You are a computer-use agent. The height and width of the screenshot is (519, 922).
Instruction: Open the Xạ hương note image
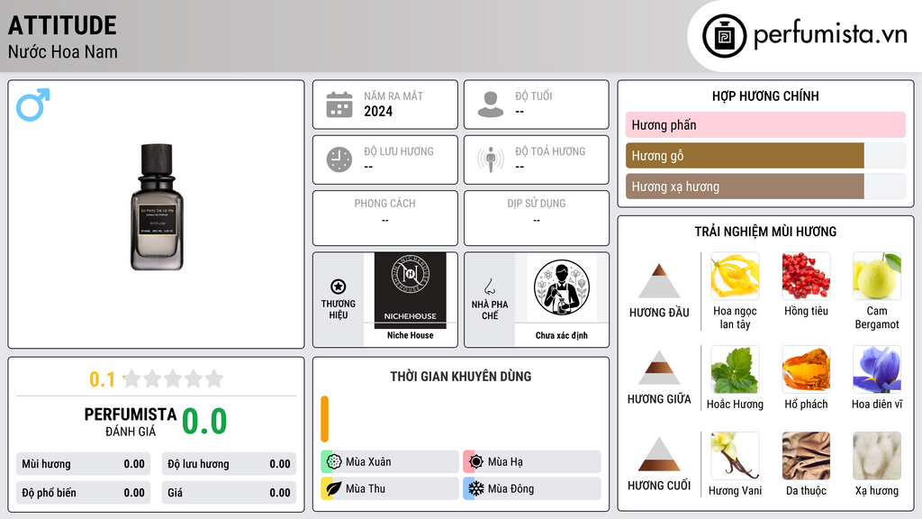coord(877,456)
